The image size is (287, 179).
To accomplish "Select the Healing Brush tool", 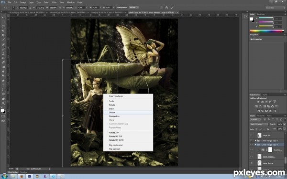I will (x=3, y=44).
